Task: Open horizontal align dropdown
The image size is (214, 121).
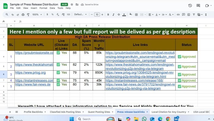Action: coord(151,15)
